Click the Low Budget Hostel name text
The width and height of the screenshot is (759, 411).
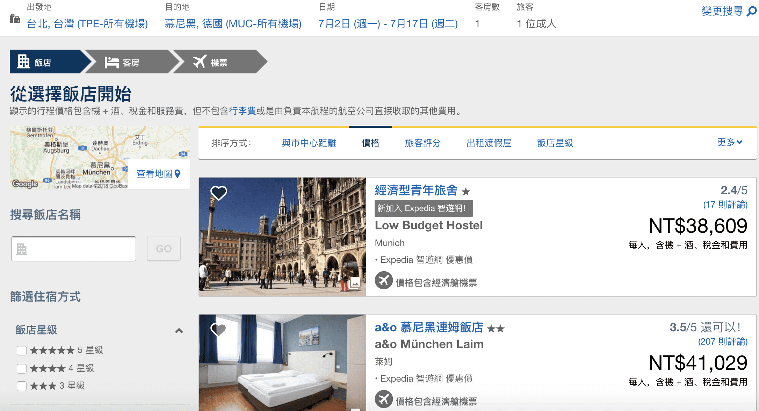(x=428, y=225)
